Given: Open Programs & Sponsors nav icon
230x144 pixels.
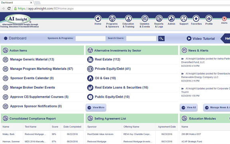Looking at the screenshot, I should click(x=112, y=19).
